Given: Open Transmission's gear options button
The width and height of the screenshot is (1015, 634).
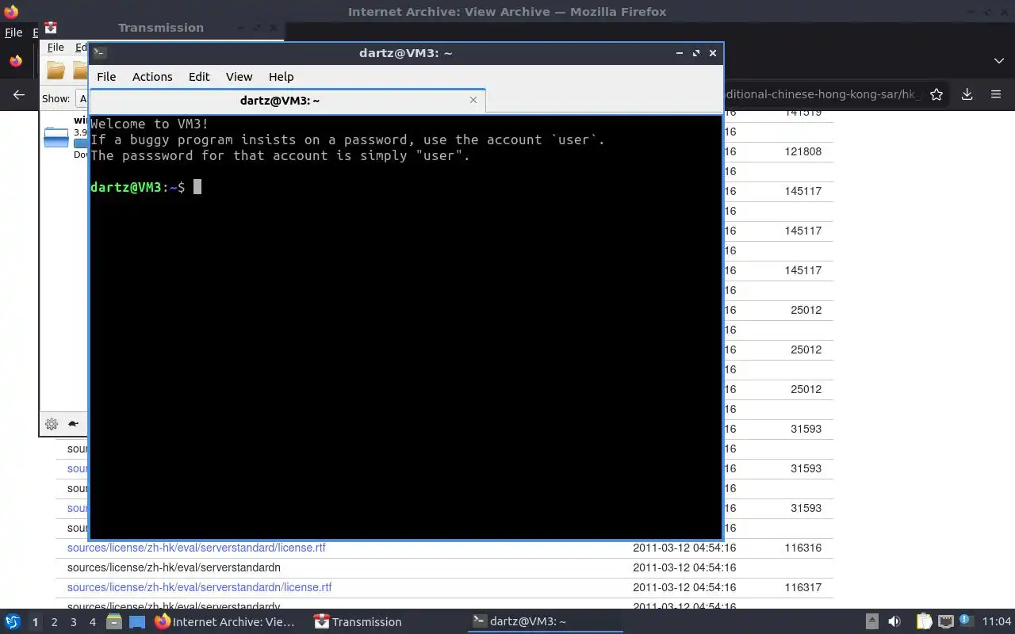Looking at the screenshot, I should point(52,424).
